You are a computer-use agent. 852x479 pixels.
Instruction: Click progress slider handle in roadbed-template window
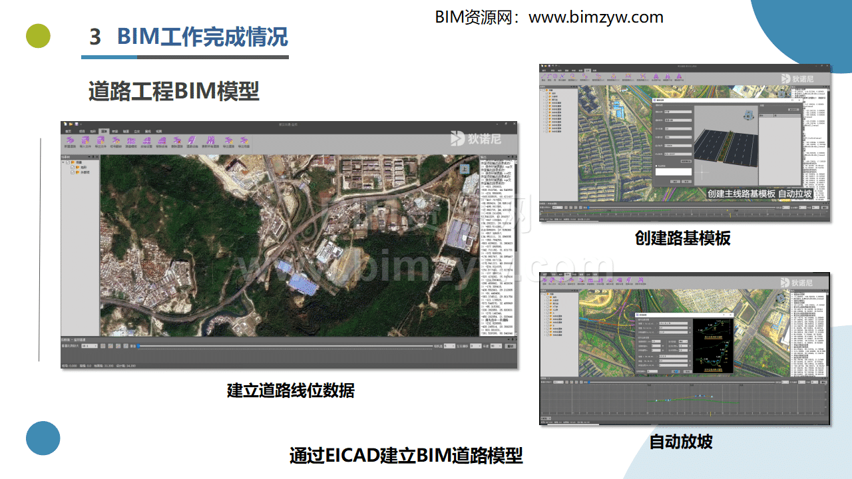(588, 207)
